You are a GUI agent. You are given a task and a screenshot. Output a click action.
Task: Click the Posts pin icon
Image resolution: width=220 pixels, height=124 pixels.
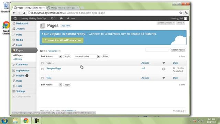coord(14,34)
